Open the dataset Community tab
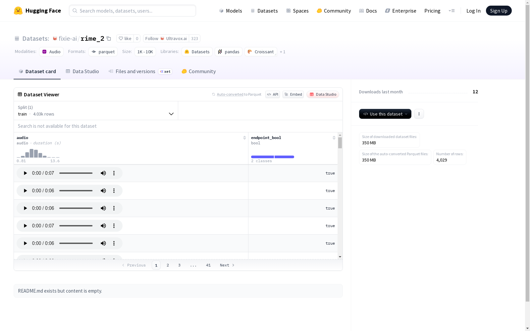 click(x=199, y=71)
